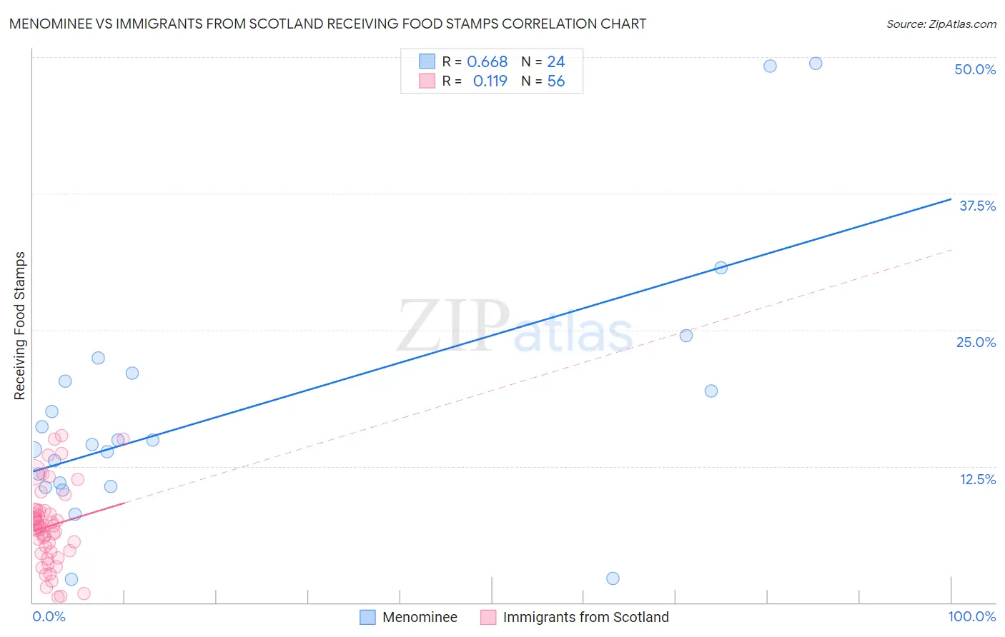
Task: Toggle the Menominee series legend label
Action: [420, 617]
